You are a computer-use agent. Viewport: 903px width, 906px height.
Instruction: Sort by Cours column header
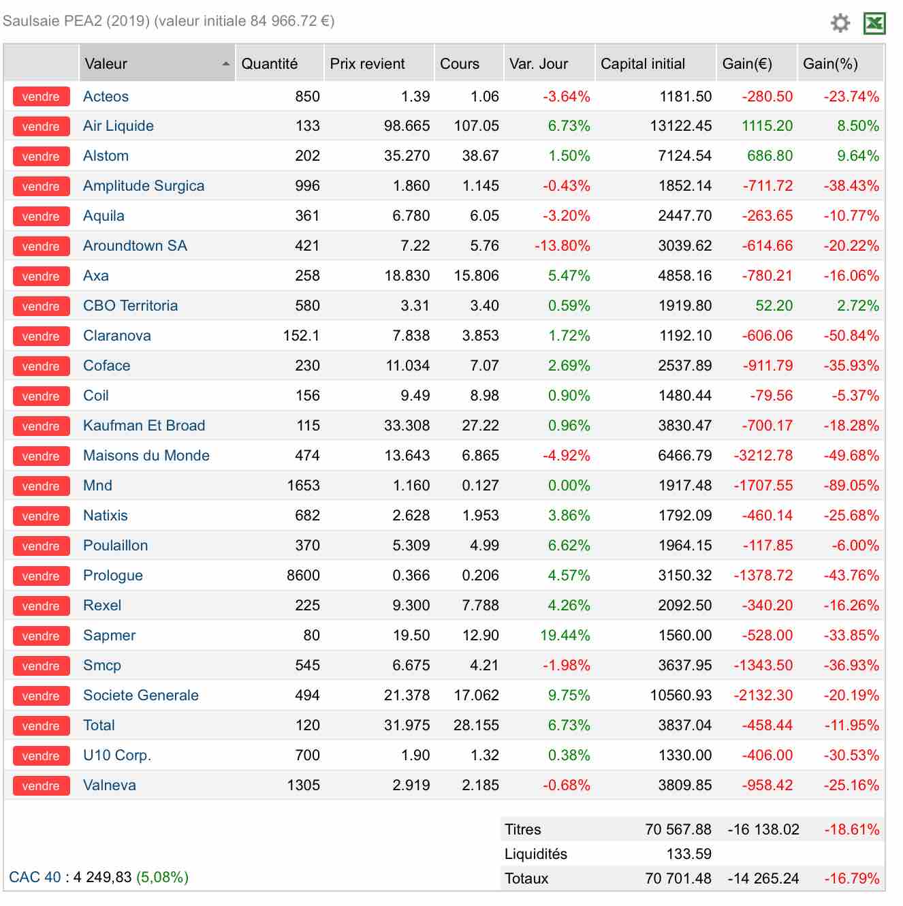click(469, 63)
